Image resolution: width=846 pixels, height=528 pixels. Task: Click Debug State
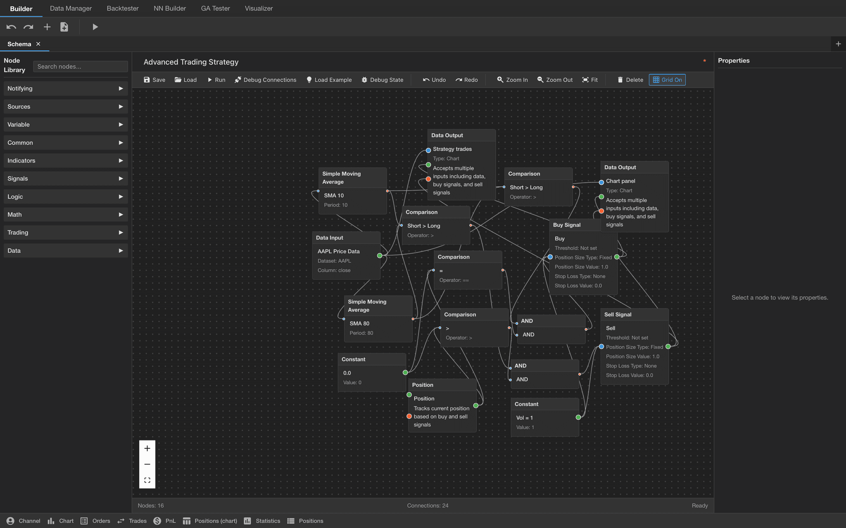coord(382,80)
